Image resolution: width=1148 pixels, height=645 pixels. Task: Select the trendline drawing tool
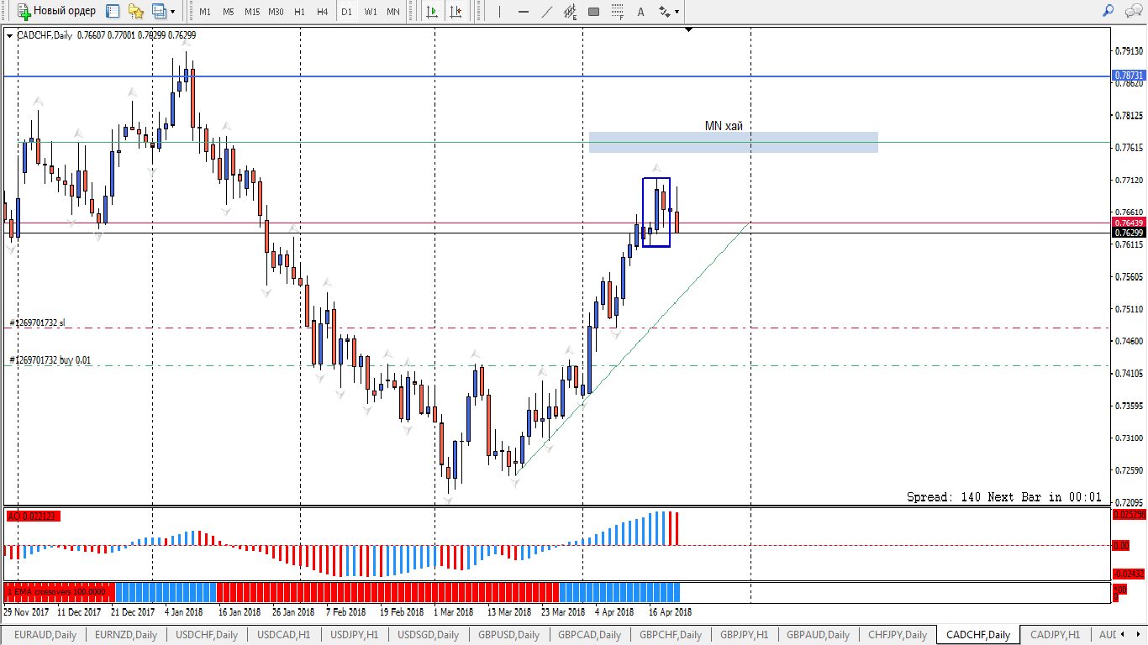click(546, 12)
